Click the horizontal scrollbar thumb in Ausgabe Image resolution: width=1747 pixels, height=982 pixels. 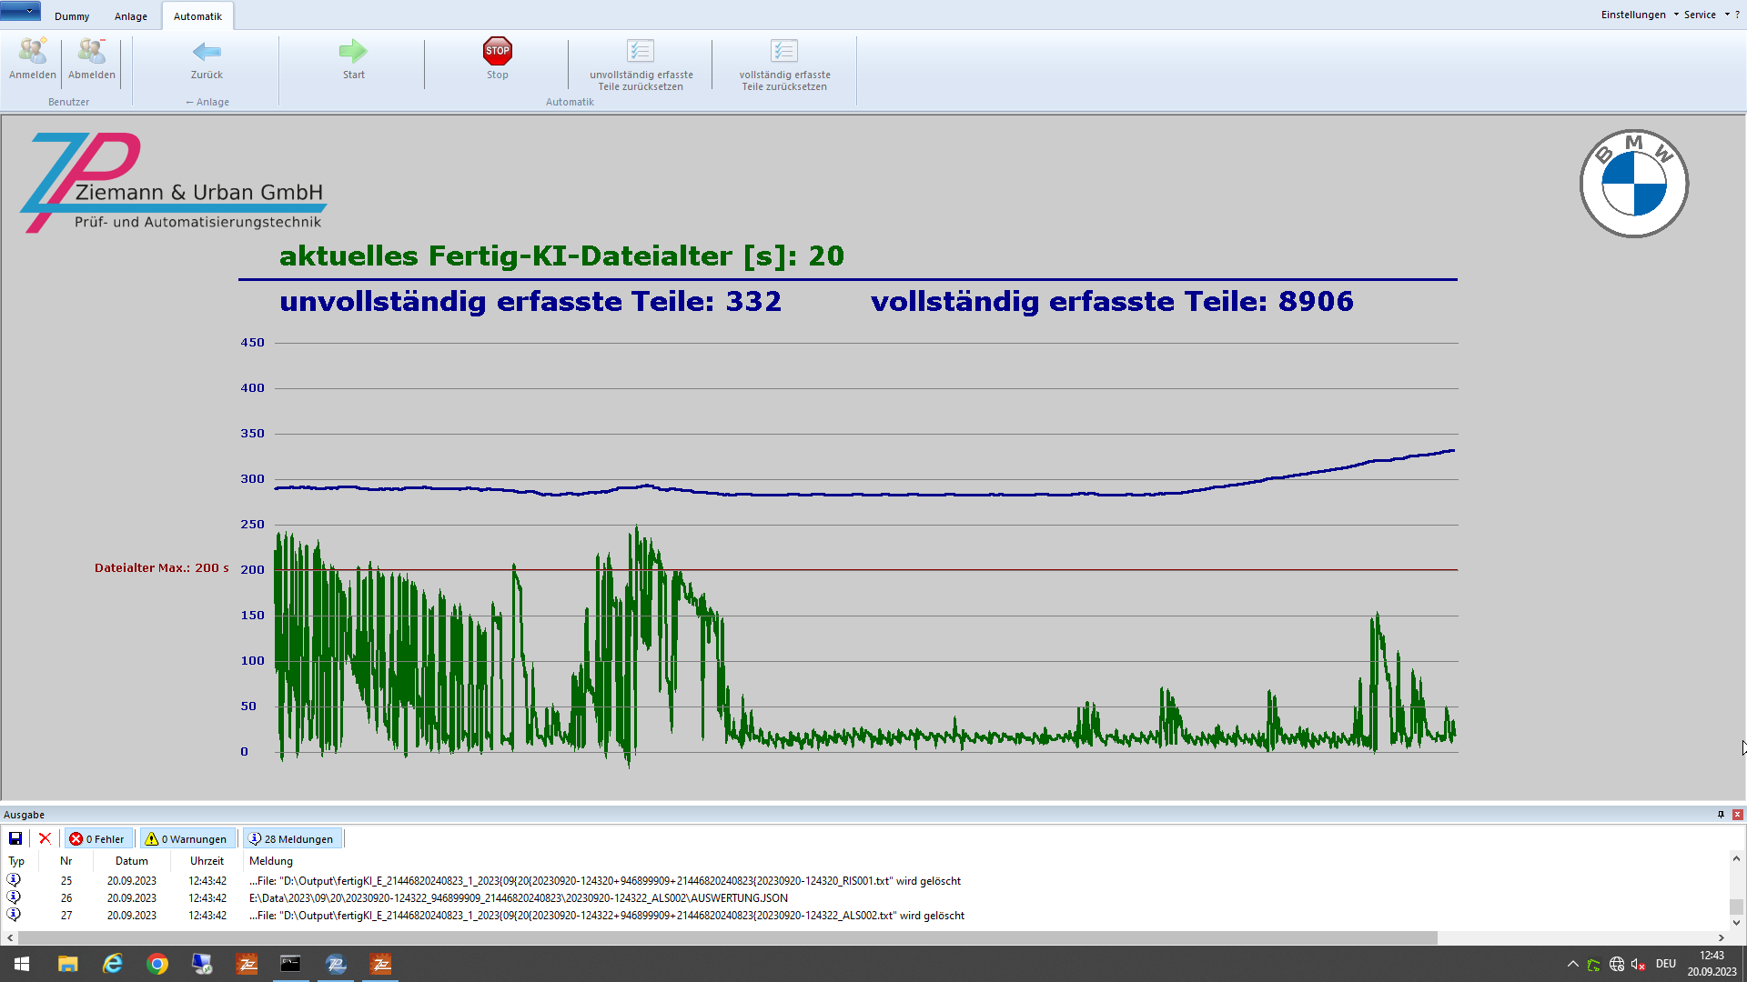pyautogui.click(x=728, y=937)
